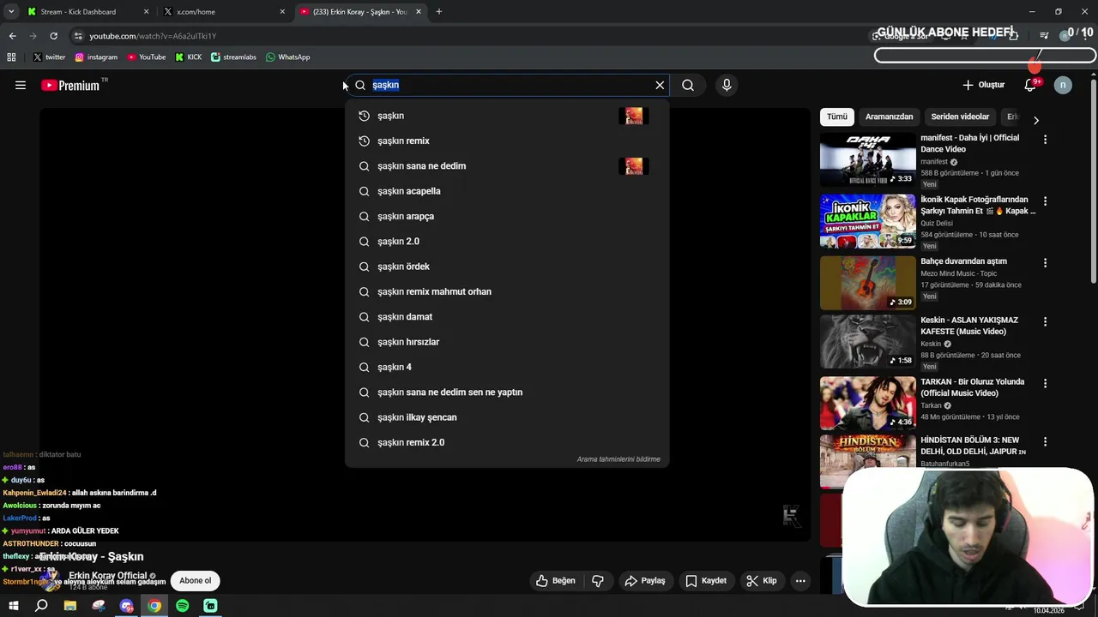The width and height of the screenshot is (1098, 617).
Task: Select the Tümü filter chip
Action: click(x=836, y=117)
